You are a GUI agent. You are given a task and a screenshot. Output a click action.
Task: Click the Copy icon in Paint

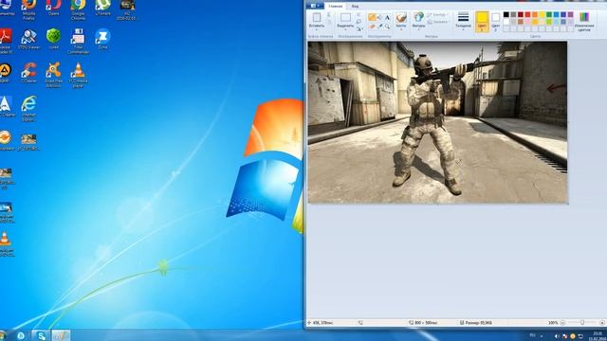point(329,23)
